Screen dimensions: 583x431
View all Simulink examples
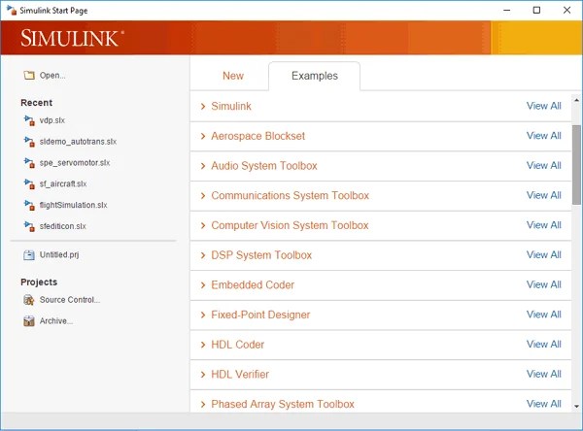pos(543,106)
